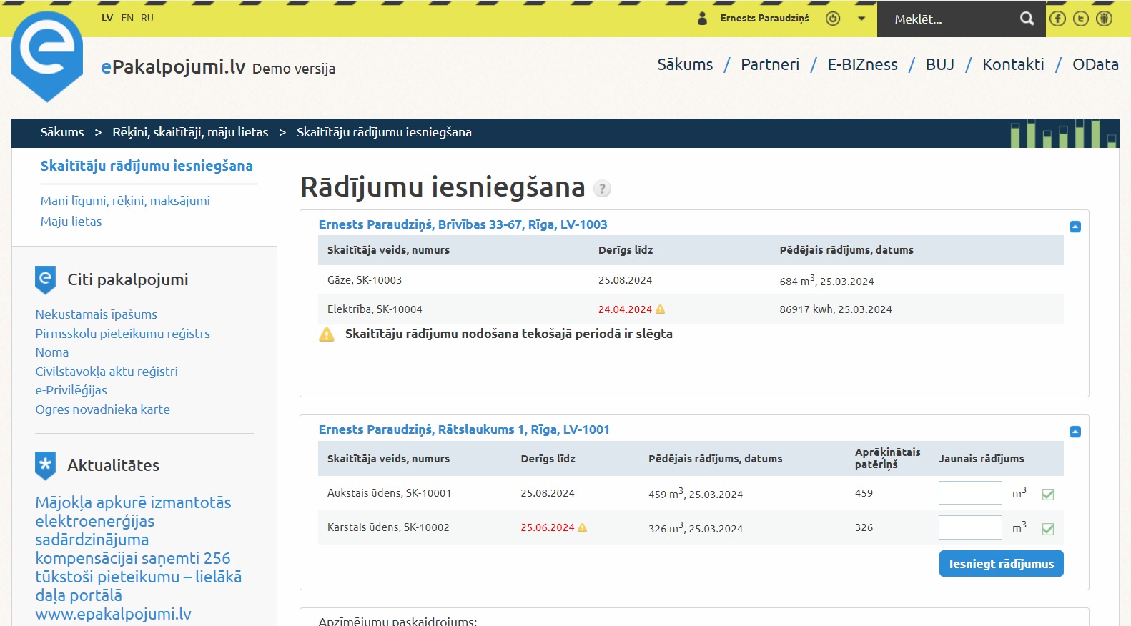Open the E-BIZness menu item

tap(862, 64)
